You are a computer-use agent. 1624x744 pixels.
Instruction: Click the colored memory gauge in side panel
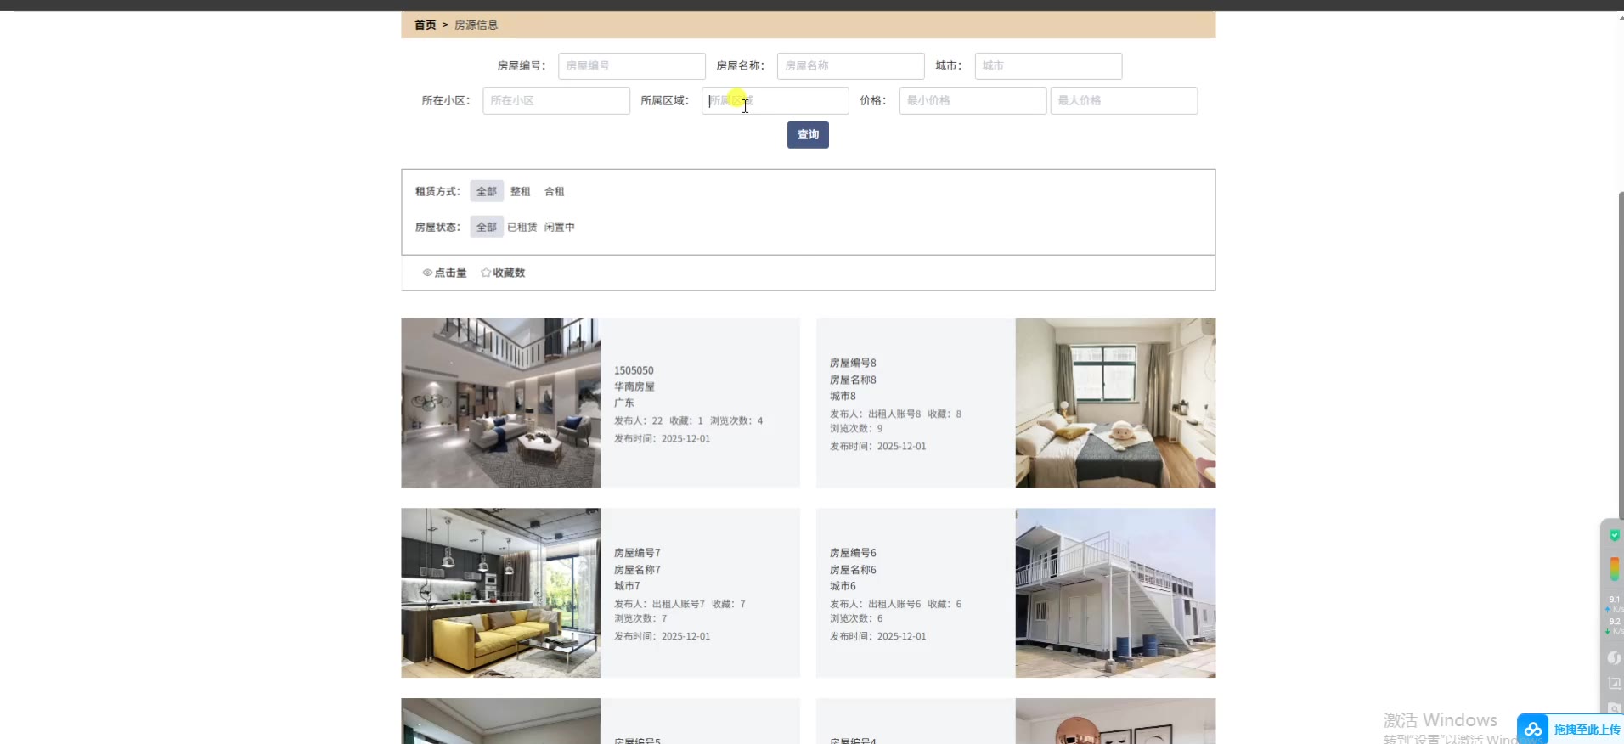(1614, 568)
